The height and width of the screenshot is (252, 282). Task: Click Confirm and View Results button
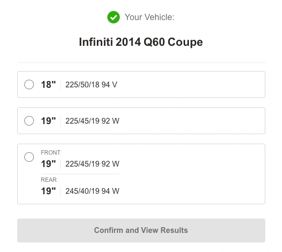tap(141, 231)
